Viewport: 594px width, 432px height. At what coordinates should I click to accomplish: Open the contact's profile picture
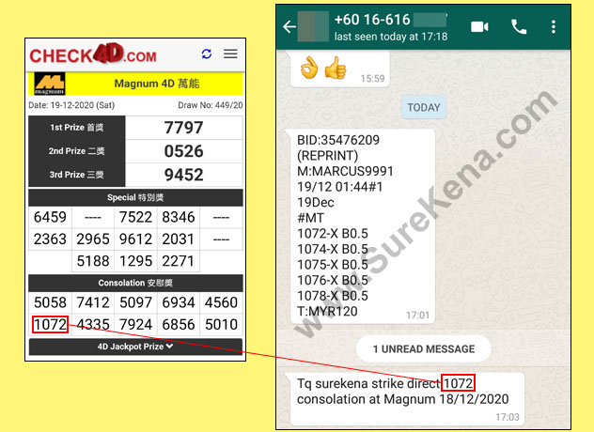tap(313, 26)
